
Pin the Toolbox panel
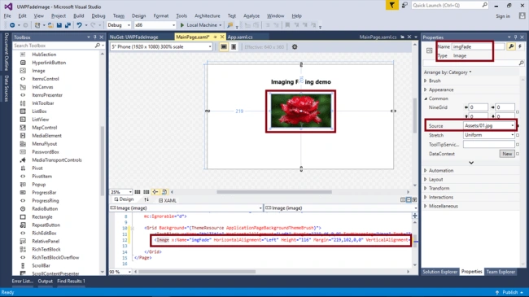94,37
